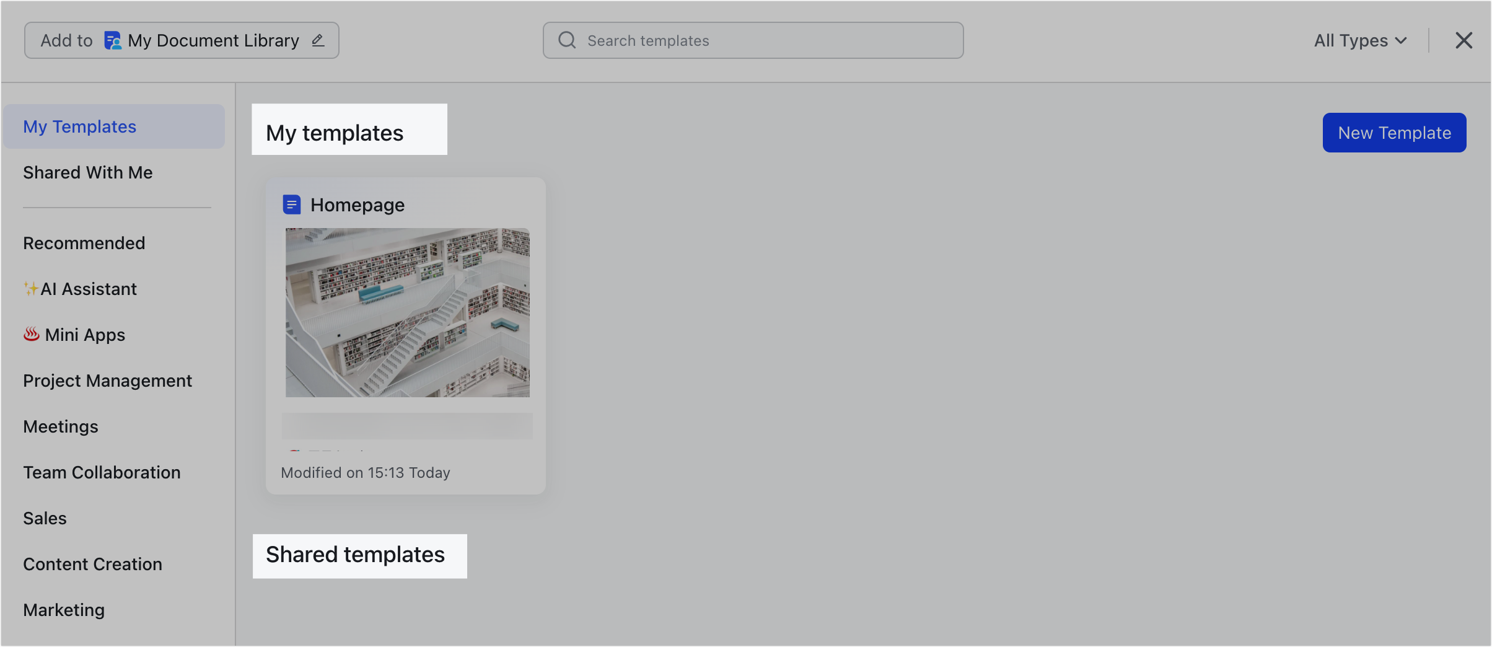
Task: Open the Content Creation category
Action: click(92, 564)
